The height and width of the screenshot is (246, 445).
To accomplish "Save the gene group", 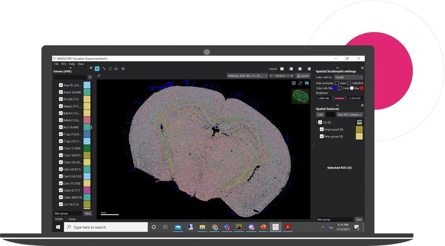I will (88, 214).
